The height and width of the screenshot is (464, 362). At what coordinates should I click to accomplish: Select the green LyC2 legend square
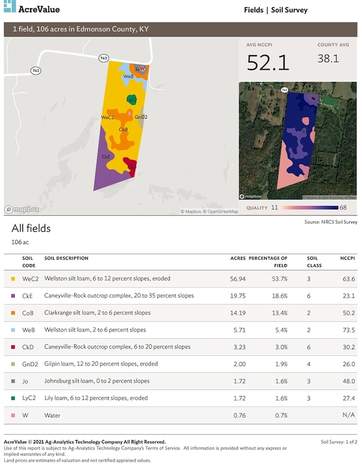[x=13, y=398]
